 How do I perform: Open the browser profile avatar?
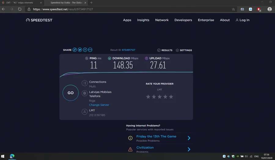(269, 9)
